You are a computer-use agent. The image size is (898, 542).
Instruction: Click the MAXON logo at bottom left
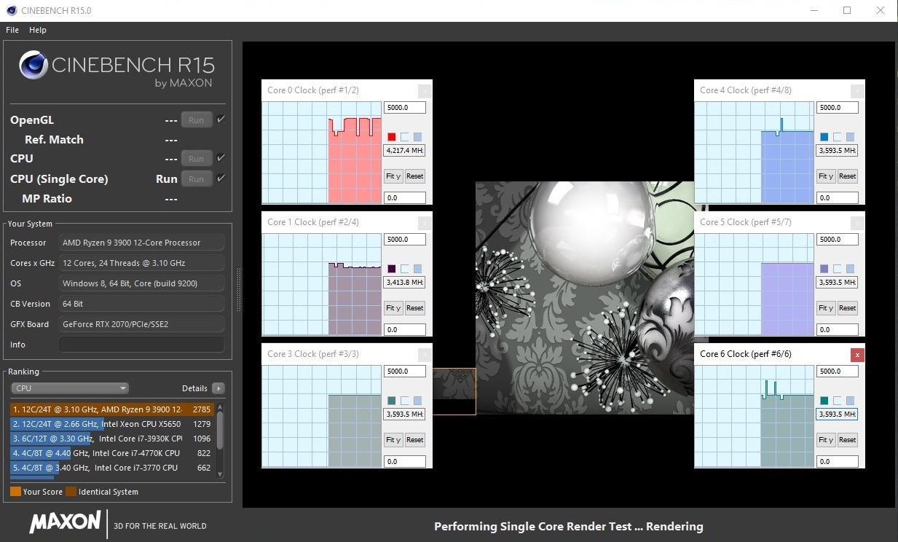tap(66, 522)
